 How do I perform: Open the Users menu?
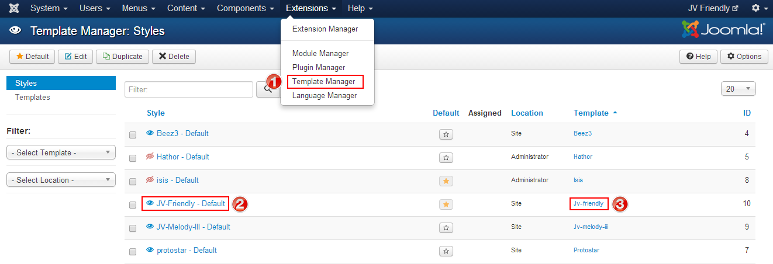pyautogui.click(x=95, y=8)
